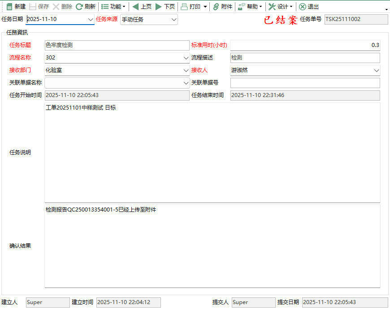
Task: Click the 退出 (Exit) icon
Action: (x=303, y=7)
